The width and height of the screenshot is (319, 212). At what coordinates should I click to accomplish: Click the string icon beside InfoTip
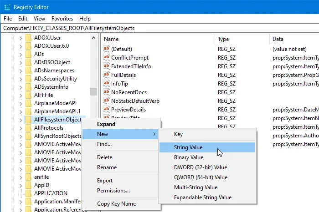coord(106,83)
